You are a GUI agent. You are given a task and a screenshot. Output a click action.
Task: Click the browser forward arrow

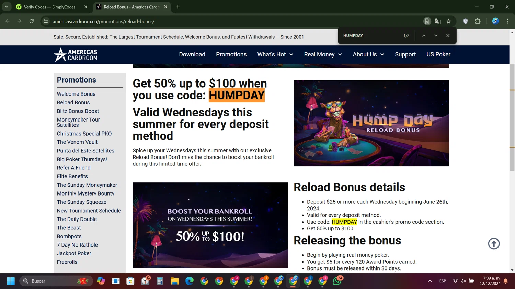20,21
